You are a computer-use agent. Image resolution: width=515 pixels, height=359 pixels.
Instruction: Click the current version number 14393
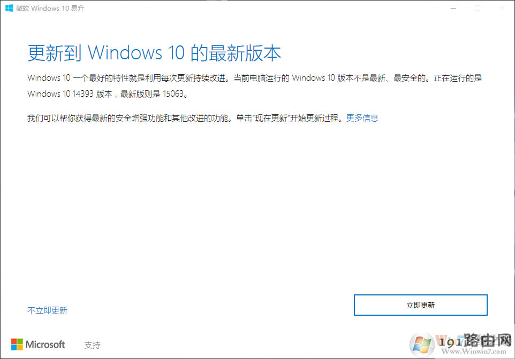(x=83, y=94)
